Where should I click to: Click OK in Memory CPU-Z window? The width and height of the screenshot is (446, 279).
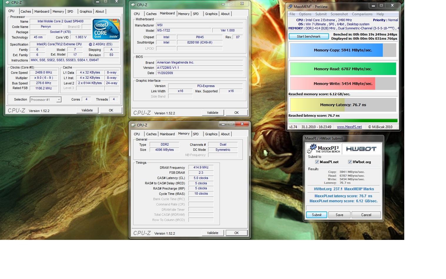click(x=236, y=233)
